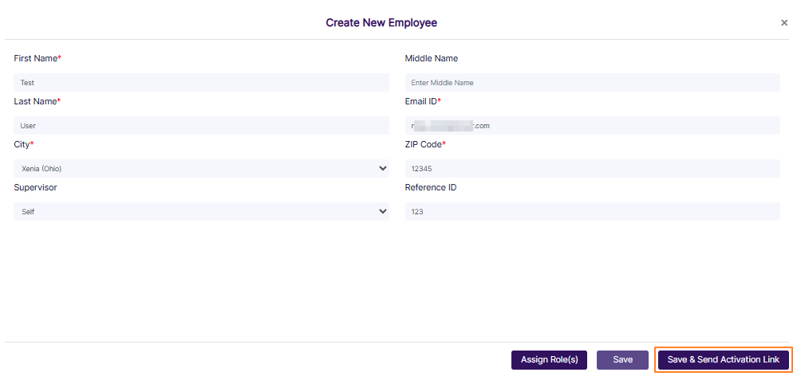Click the Reference ID field showing 123
The width and height of the screenshot is (797, 380).
coord(592,212)
